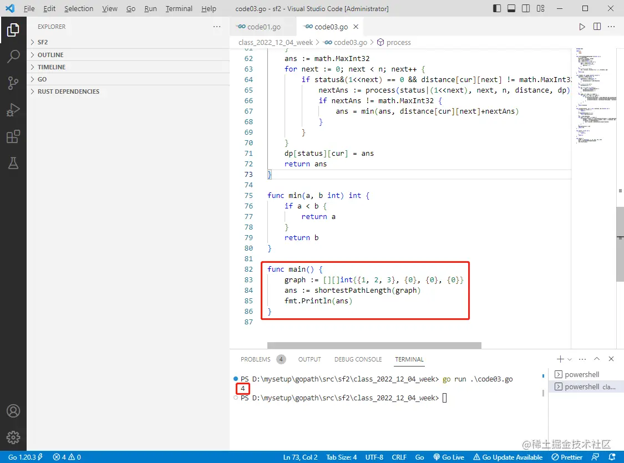Toggle Secondary Side Bar layout icon

click(x=526, y=8)
